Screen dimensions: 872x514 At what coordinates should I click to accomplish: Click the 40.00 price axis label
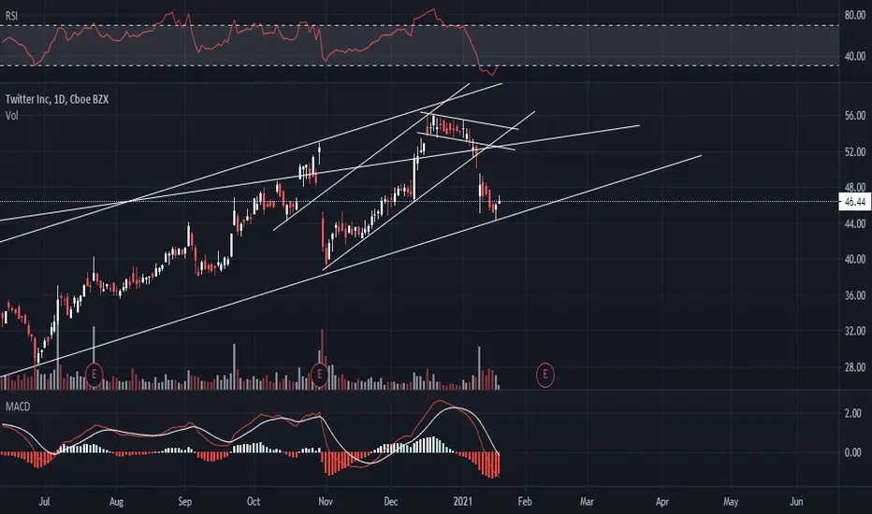(855, 260)
